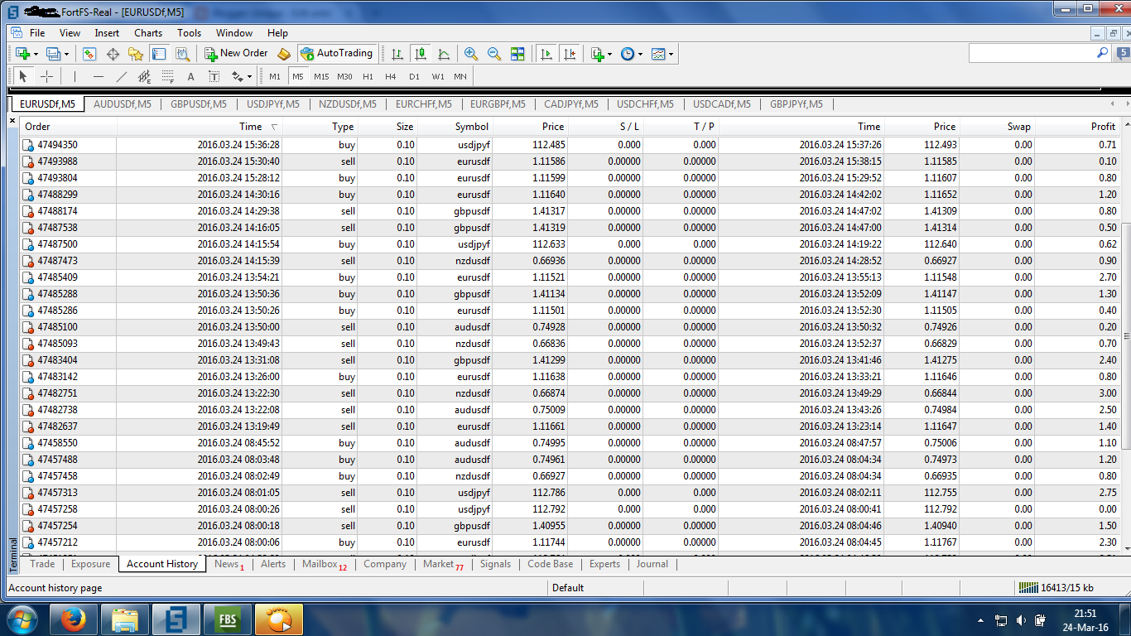The height and width of the screenshot is (636, 1131).
Task: Select the arrow cursor tool
Action: [x=23, y=76]
